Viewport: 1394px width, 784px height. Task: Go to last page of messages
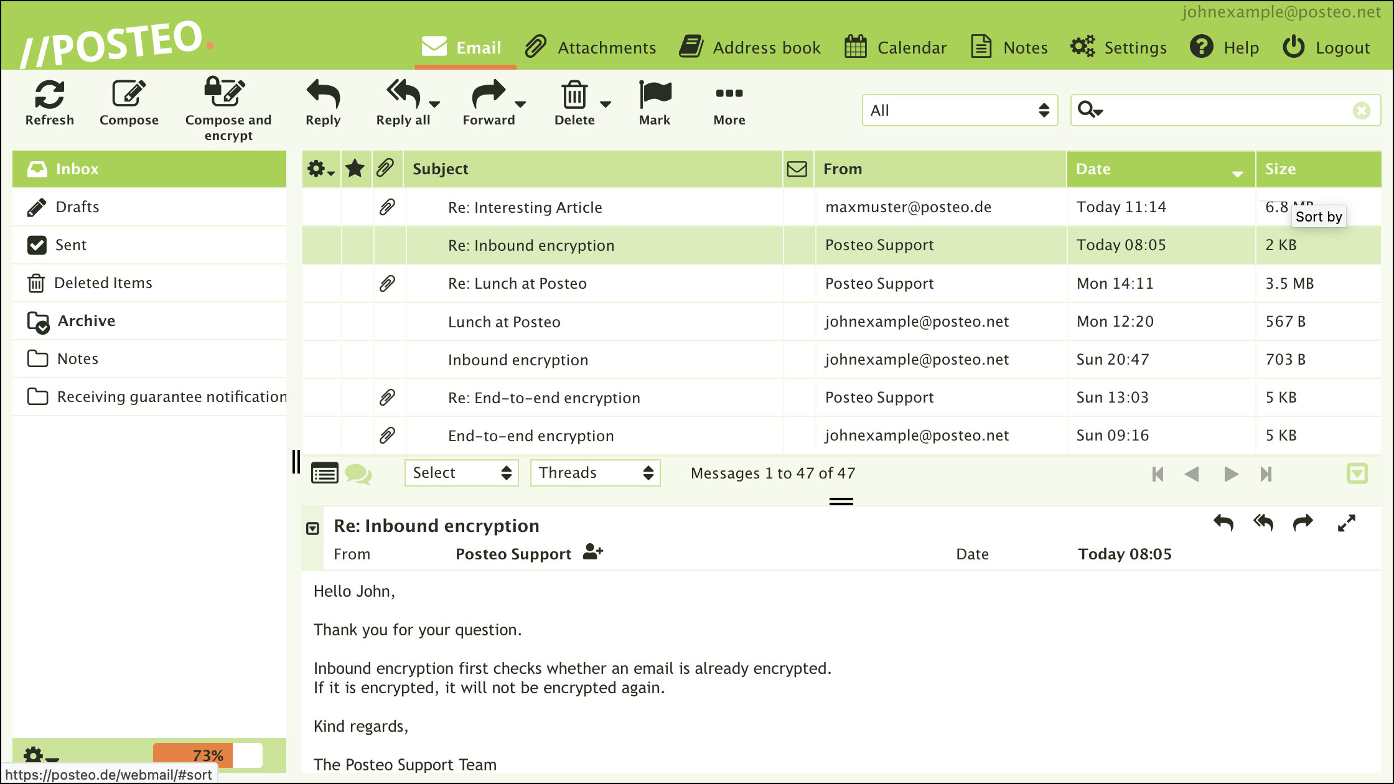pos(1266,474)
